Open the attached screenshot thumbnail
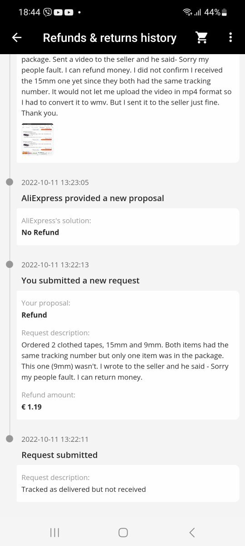 pyautogui.click(x=38, y=139)
